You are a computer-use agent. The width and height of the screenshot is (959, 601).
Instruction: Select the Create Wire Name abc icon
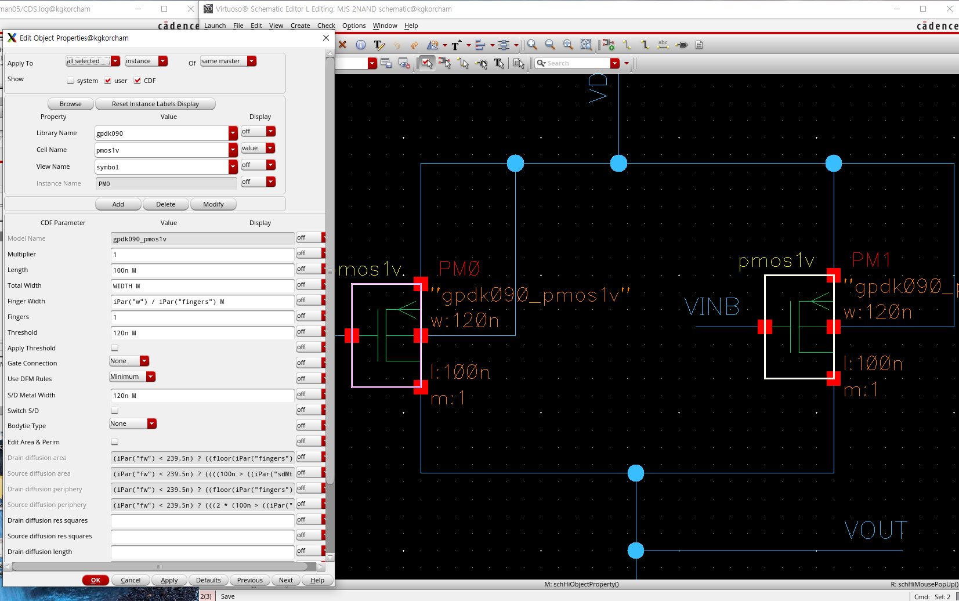(663, 45)
